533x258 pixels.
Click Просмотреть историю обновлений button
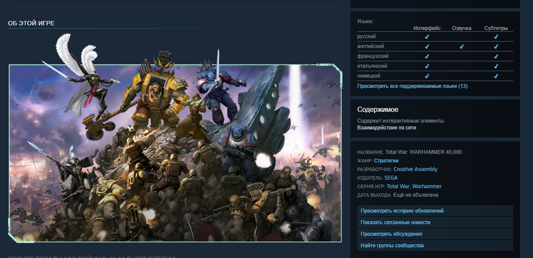tap(435, 211)
